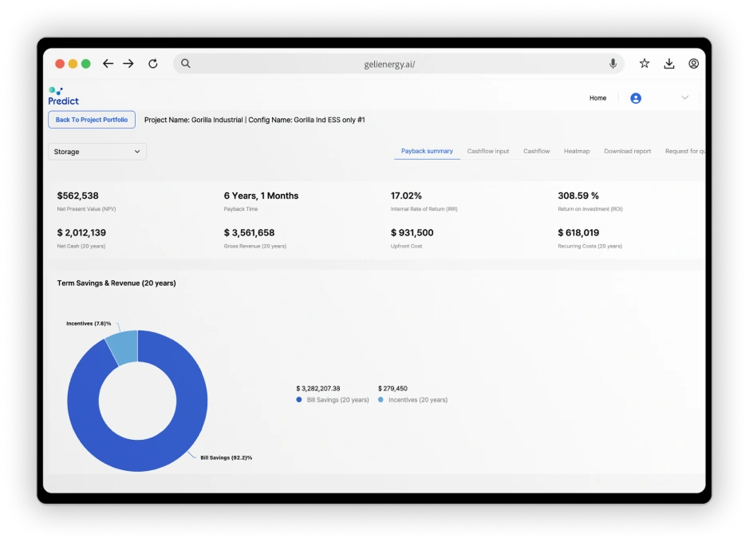Viewport: 749px width, 542px height.
Task: Go to the Download report tab
Action: pyautogui.click(x=627, y=151)
